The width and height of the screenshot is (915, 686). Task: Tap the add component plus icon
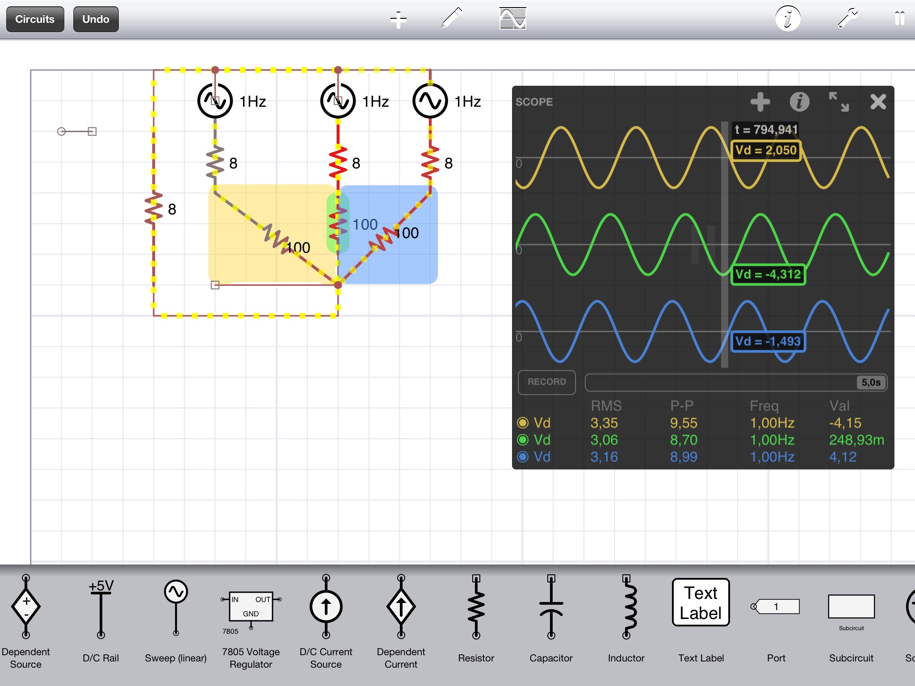point(398,20)
